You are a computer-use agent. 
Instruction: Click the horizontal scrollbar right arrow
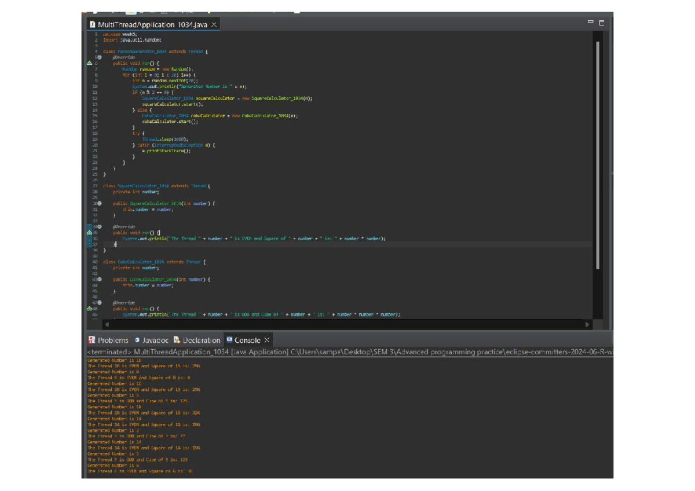(587, 325)
